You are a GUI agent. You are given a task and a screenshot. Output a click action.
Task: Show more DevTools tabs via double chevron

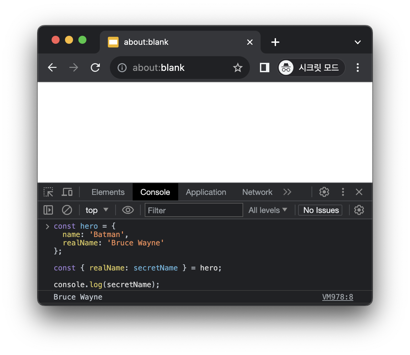click(x=287, y=192)
